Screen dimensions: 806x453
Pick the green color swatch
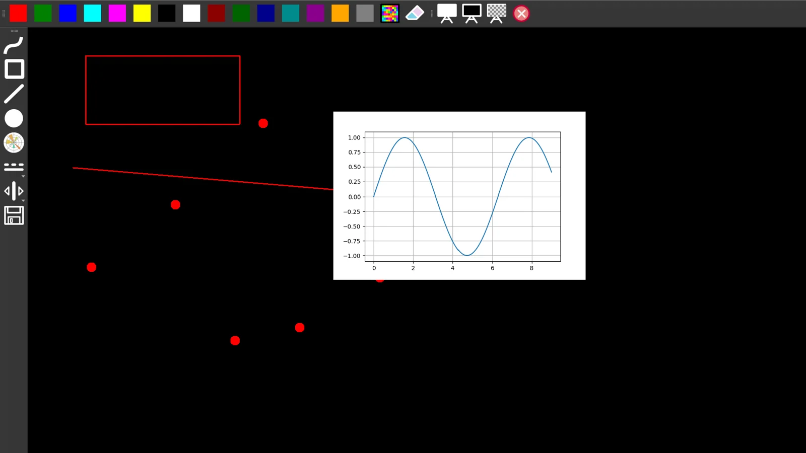(43, 13)
